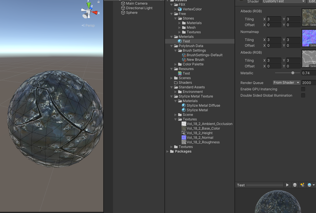The image size is (316, 213).
Task: Expand the Scenes folder
Action: tap(172, 78)
